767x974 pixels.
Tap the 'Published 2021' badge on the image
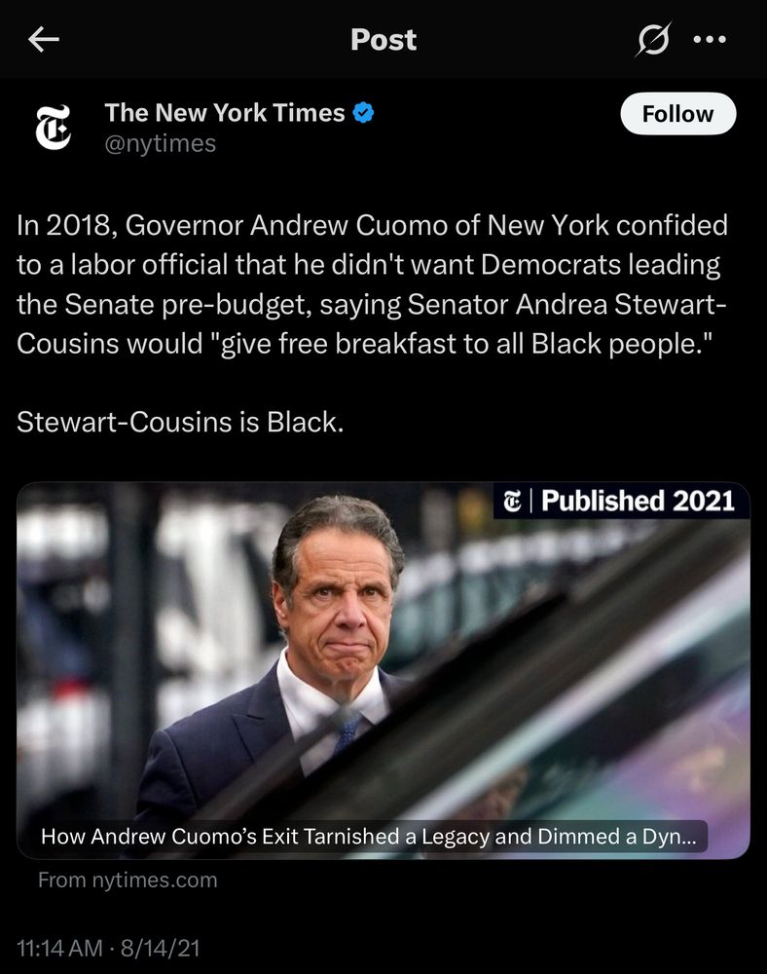click(x=622, y=501)
